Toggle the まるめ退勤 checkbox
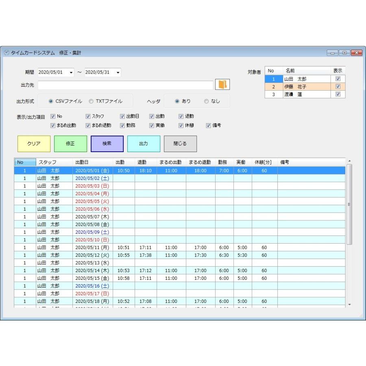Screen dimensions: 366x366 click(x=88, y=126)
